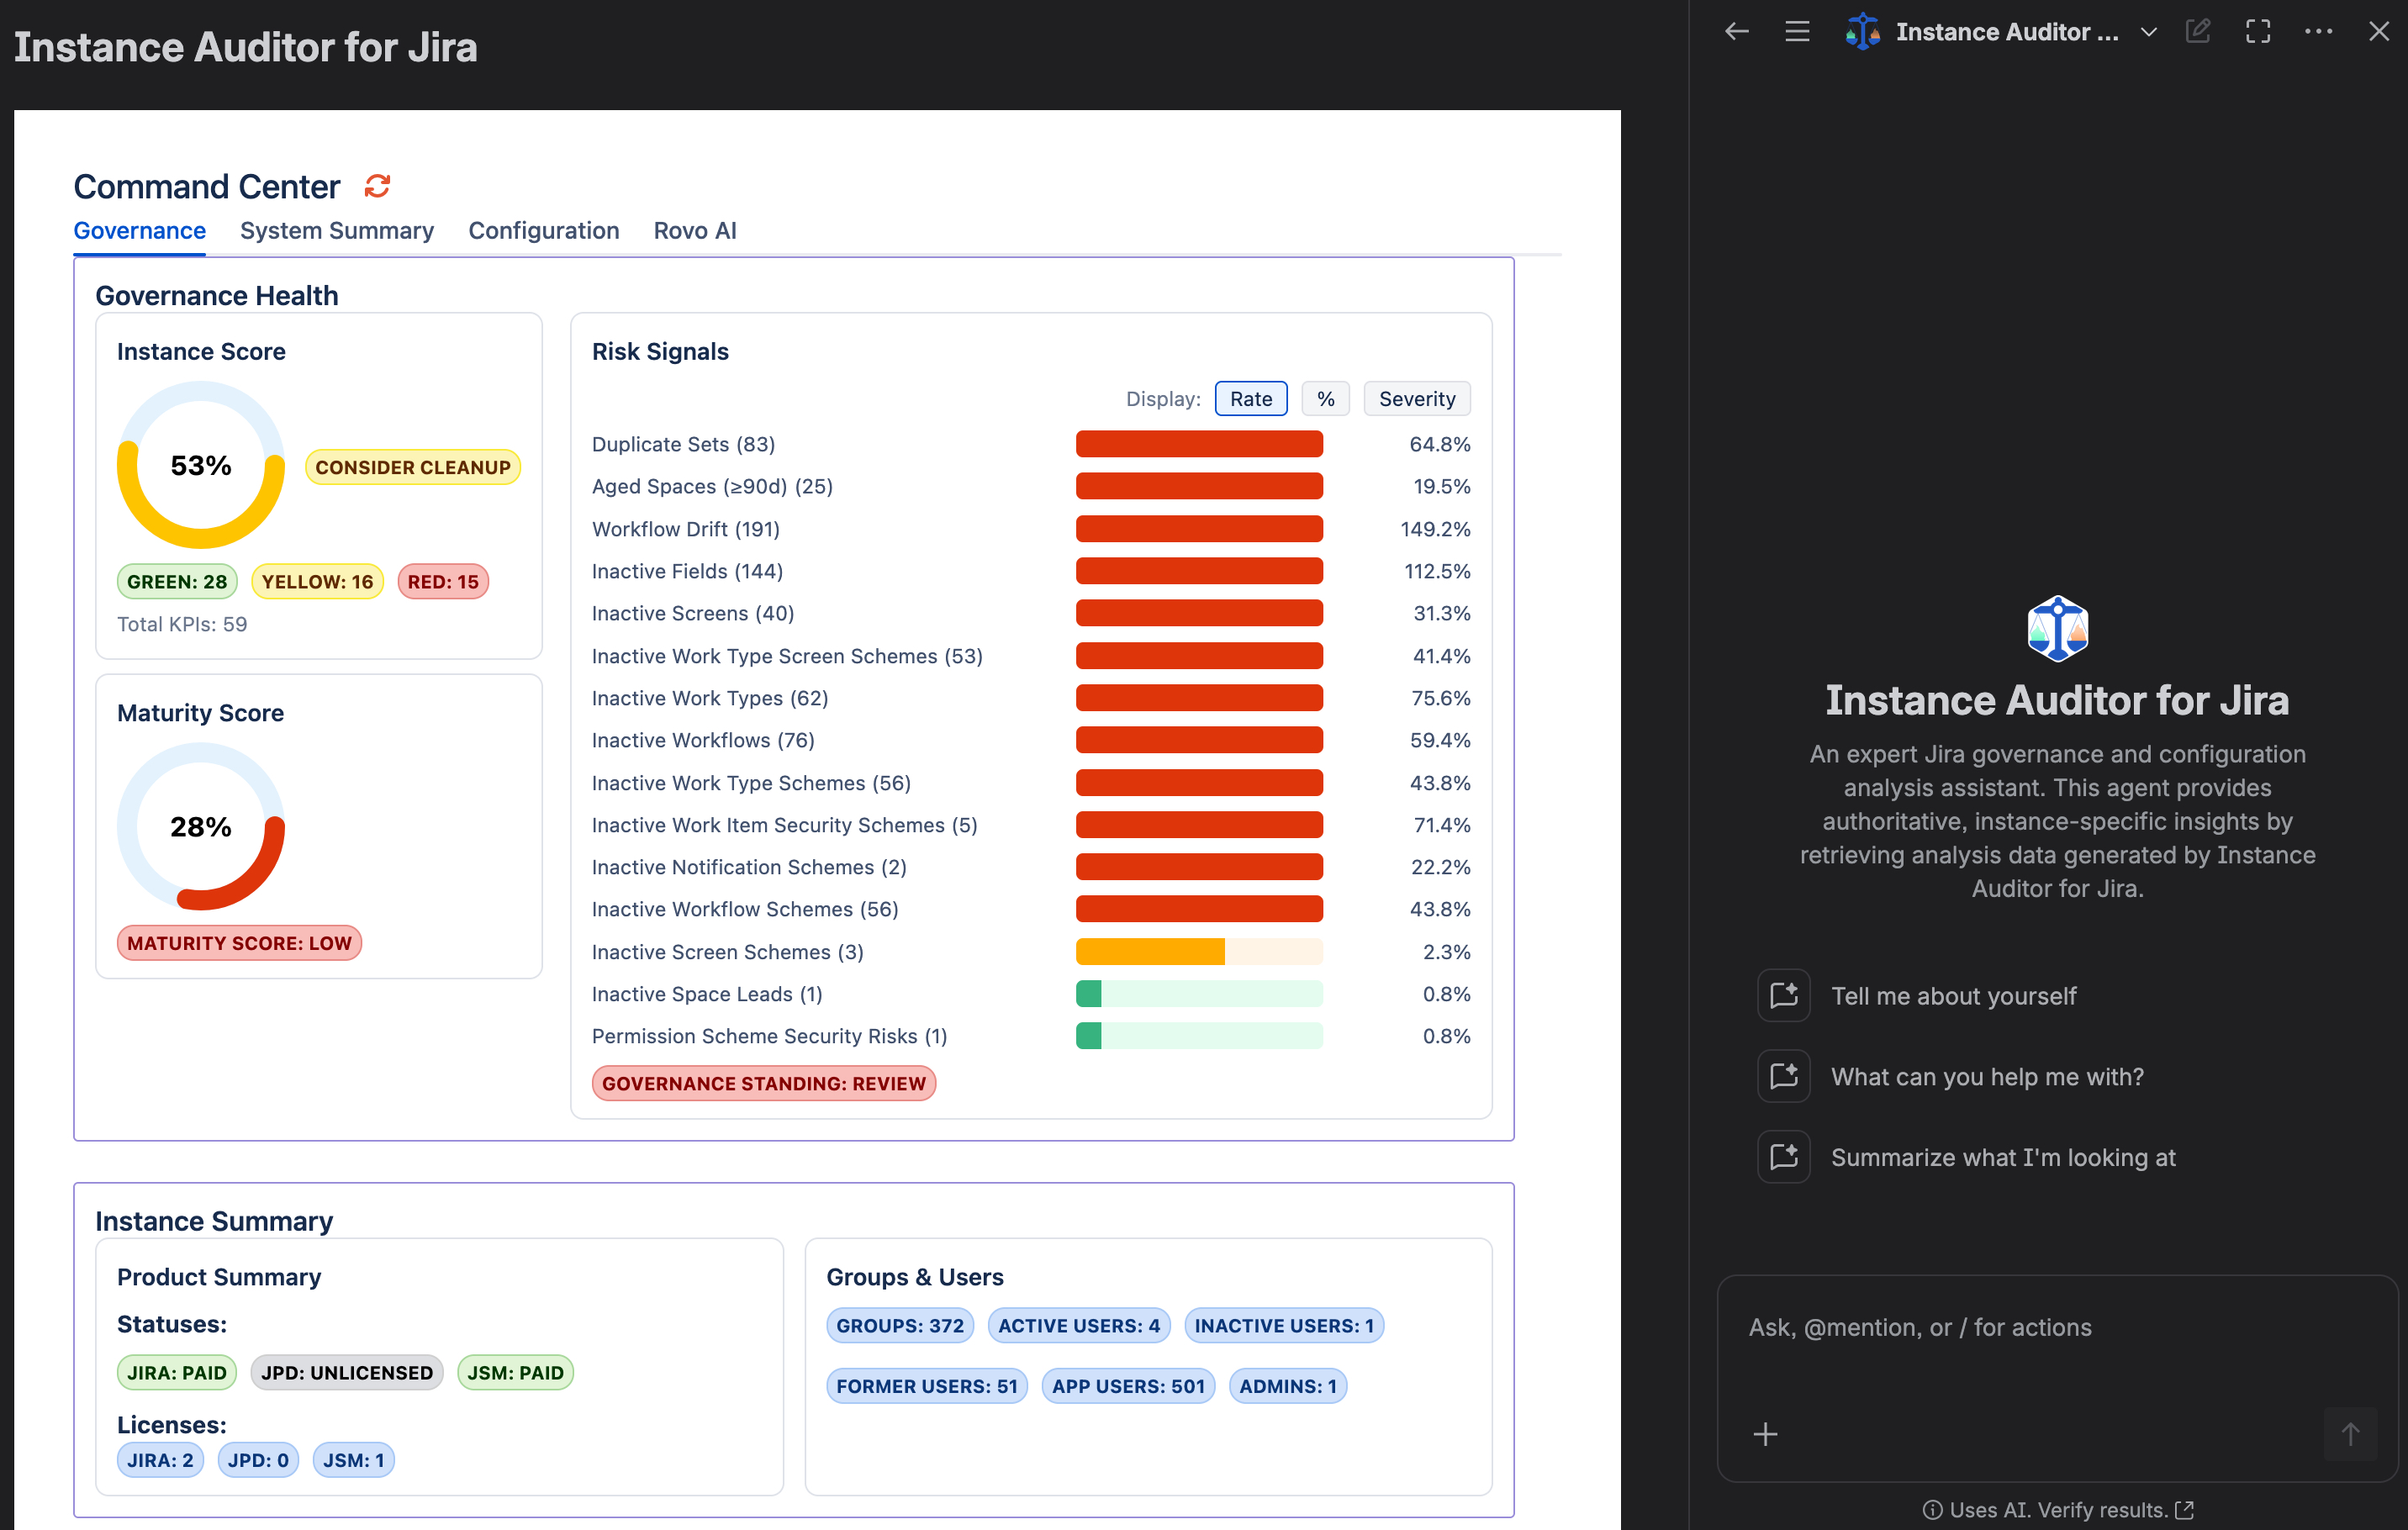Image resolution: width=2408 pixels, height=1530 pixels.
Task: Choose the 'Tell me about yourself' suggestion
Action: click(1953, 996)
